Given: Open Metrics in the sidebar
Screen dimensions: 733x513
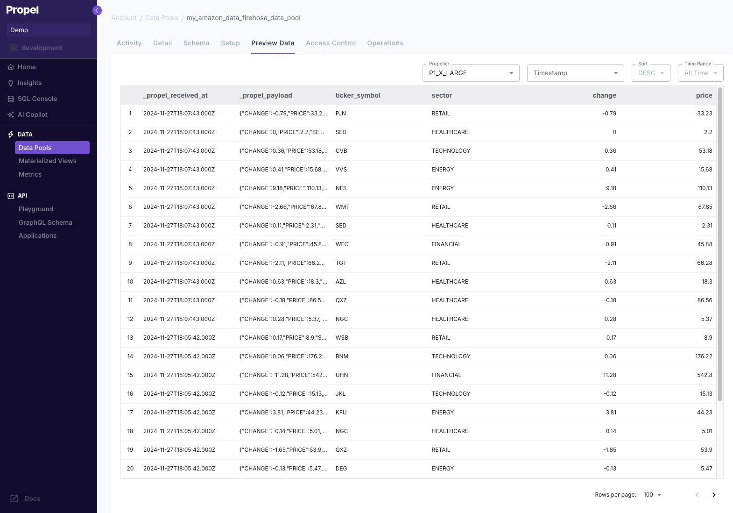Looking at the screenshot, I should tap(30, 174).
